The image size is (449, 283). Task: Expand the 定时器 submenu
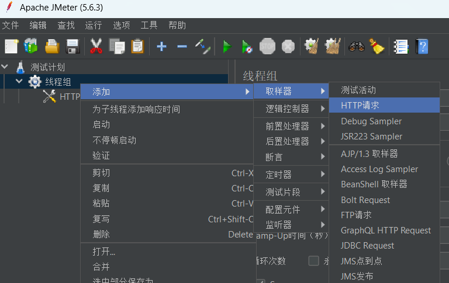291,174
